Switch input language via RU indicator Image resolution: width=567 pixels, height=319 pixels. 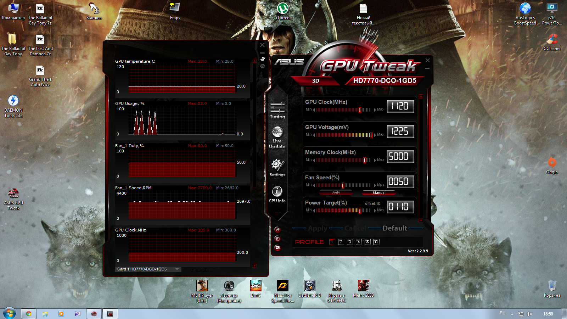(x=503, y=313)
